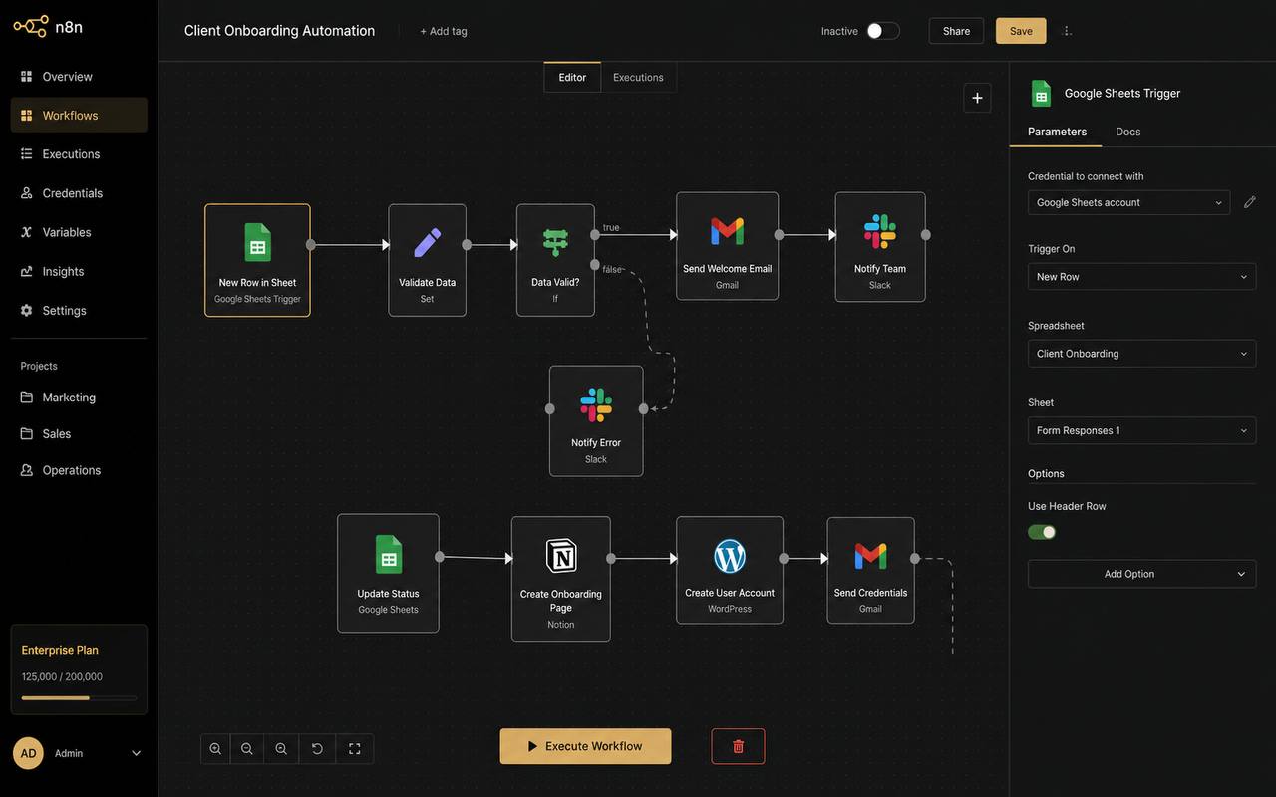Select the Create Onboarding Page Notion node
Viewport: 1276px width, 797px height.
pyautogui.click(x=561, y=579)
